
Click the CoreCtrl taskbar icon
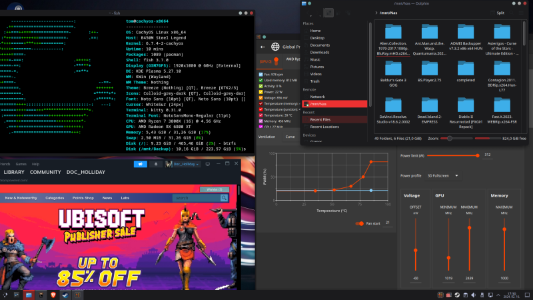coord(77,295)
